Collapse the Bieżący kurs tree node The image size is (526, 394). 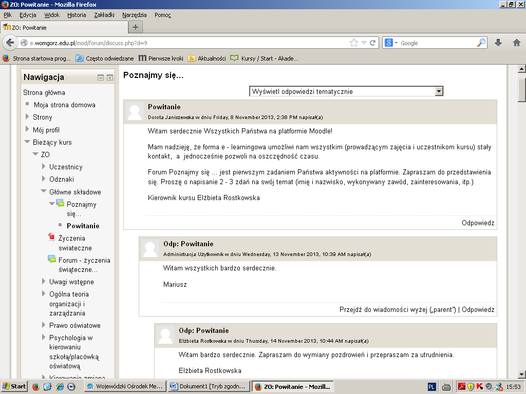(28, 142)
